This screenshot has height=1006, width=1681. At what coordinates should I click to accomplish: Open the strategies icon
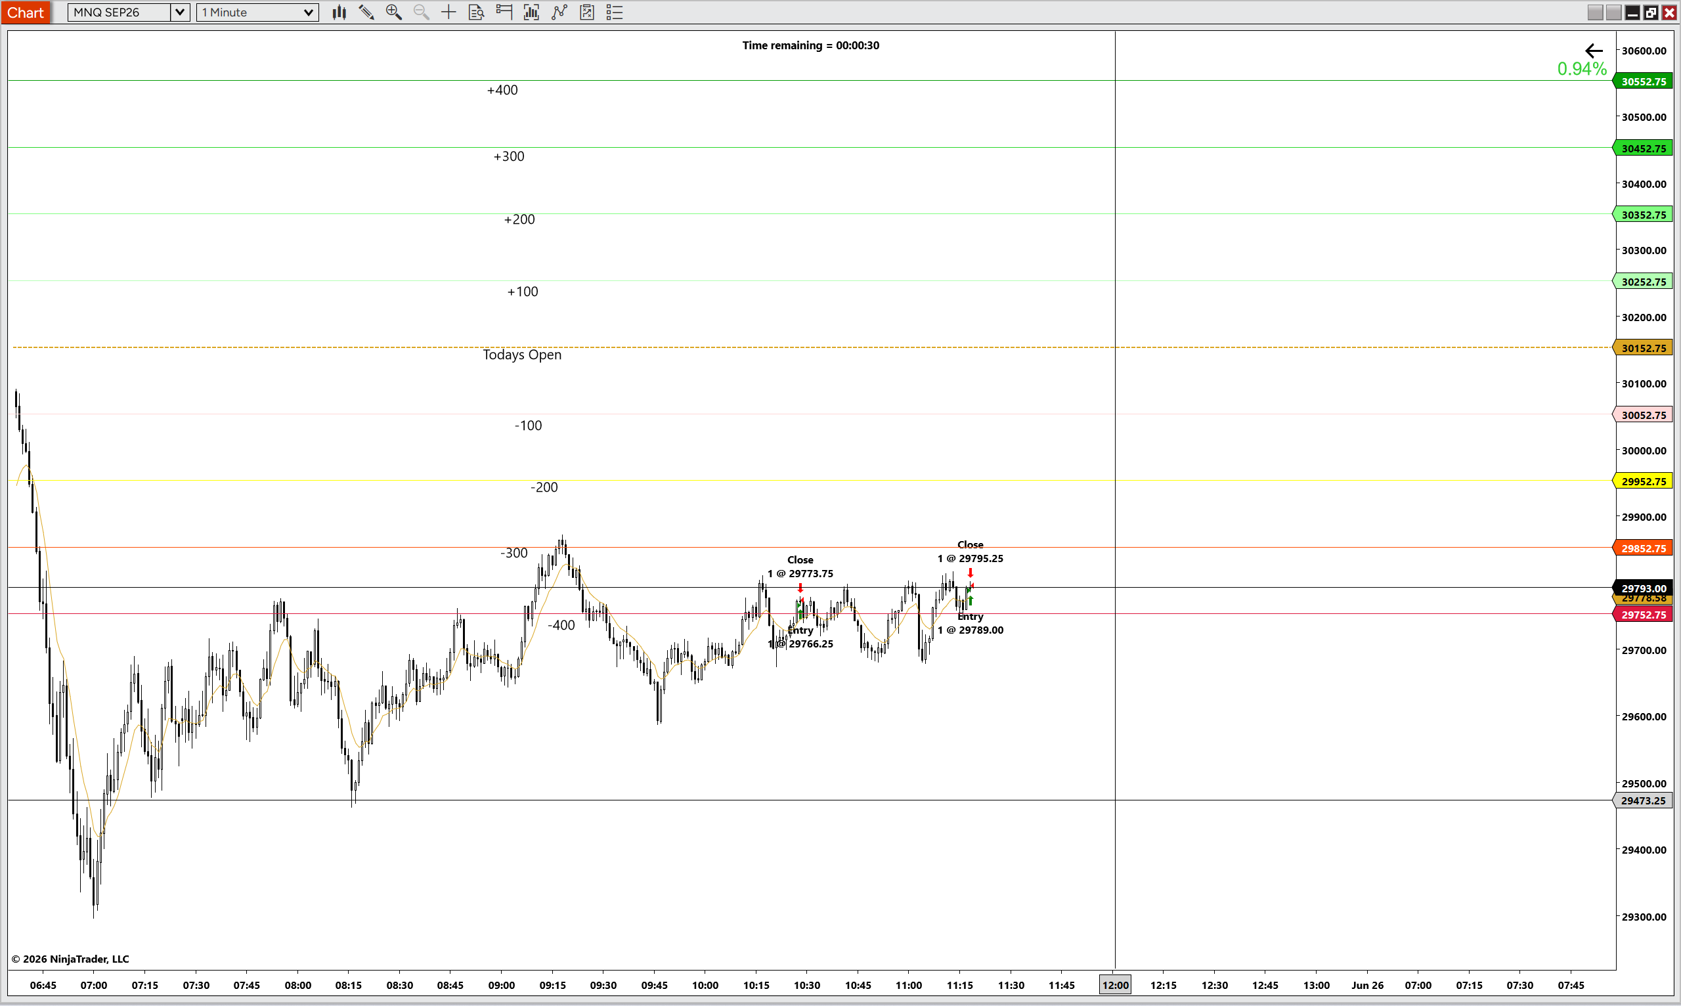point(559,12)
